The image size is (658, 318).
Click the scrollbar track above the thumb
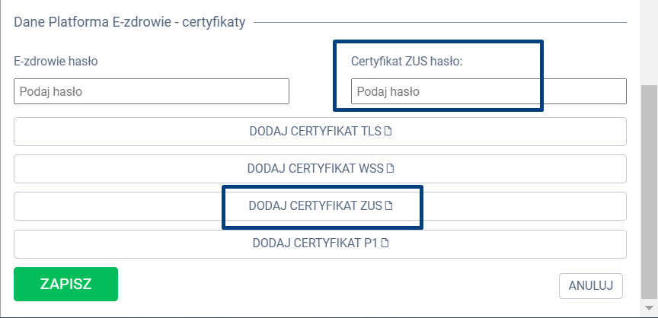[x=650, y=38]
